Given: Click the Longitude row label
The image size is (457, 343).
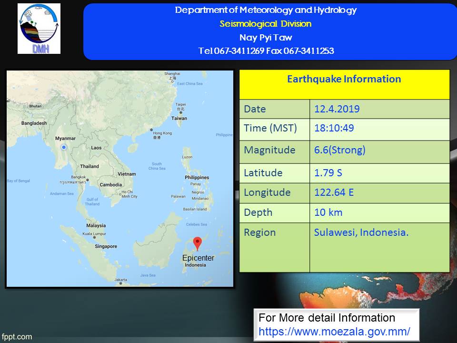Looking at the screenshot, I should coord(267,192).
